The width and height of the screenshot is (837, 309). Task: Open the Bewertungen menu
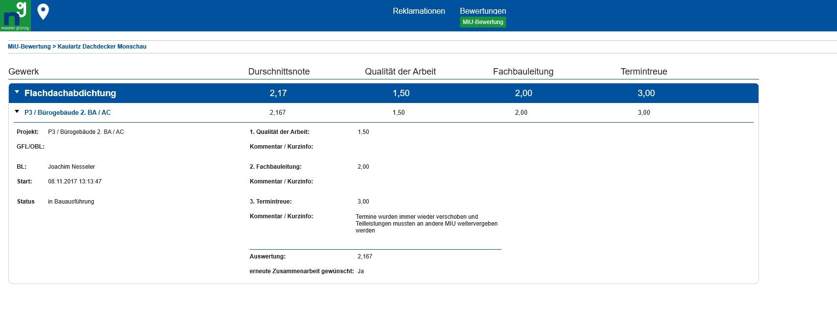point(483,11)
